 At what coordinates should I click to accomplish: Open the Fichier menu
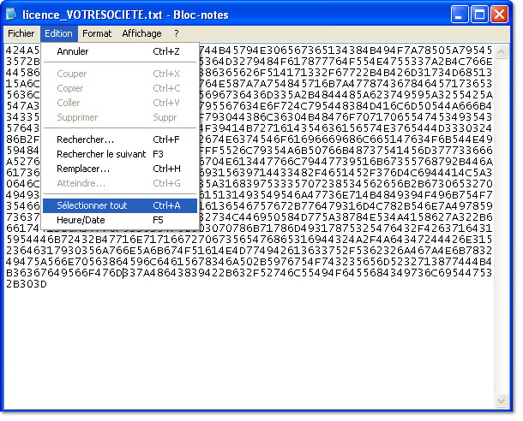[21, 33]
